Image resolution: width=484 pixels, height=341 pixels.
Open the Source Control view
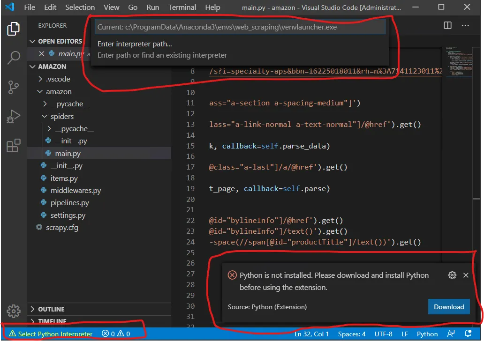tap(13, 87)
